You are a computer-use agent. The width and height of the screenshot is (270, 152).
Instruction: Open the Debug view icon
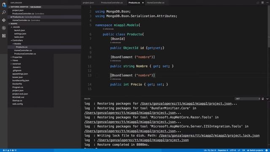[4, 28]
